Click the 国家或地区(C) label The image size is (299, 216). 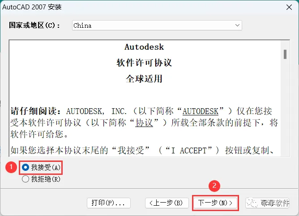[34, 25]
